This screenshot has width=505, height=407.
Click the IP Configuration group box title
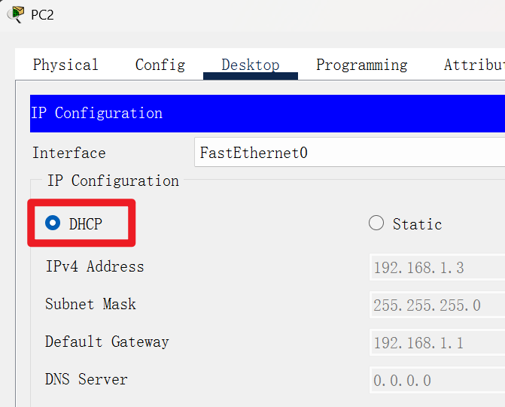[113, 181]
